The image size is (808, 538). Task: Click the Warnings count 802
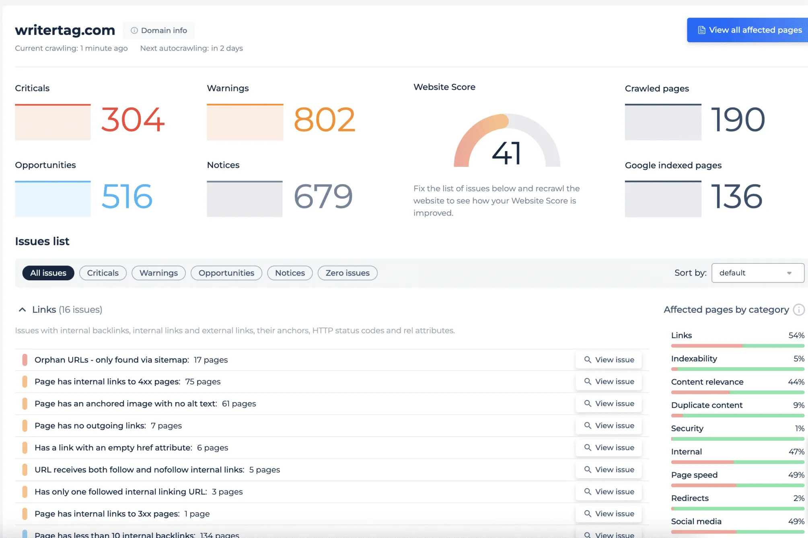point(325,119)
